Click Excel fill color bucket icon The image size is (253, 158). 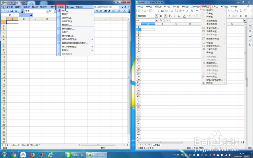119,11
